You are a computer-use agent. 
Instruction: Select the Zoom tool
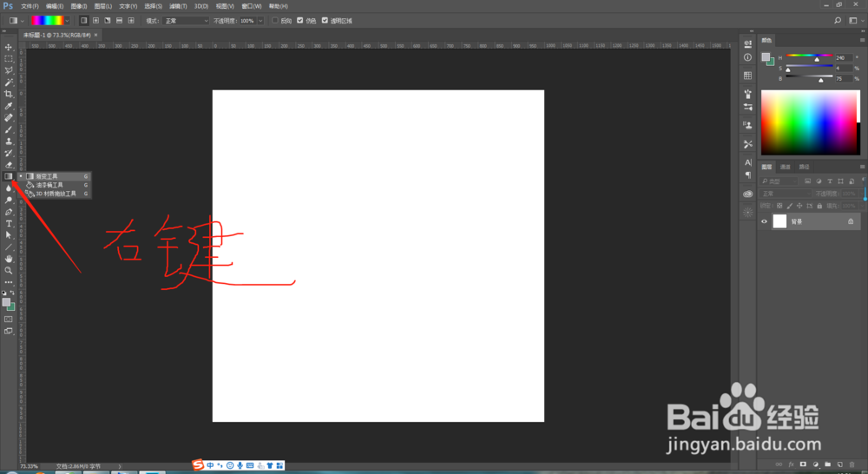pyautogui.click(x=9, y=271)
